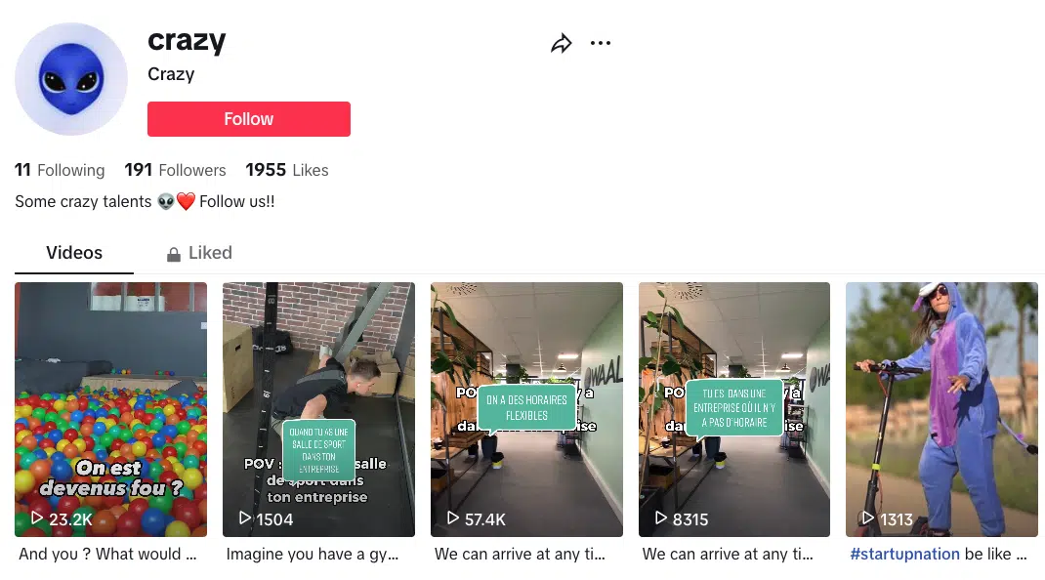Click the blue alien profile avatar
Screen dimensions: 1045x580
coord(71,79)
